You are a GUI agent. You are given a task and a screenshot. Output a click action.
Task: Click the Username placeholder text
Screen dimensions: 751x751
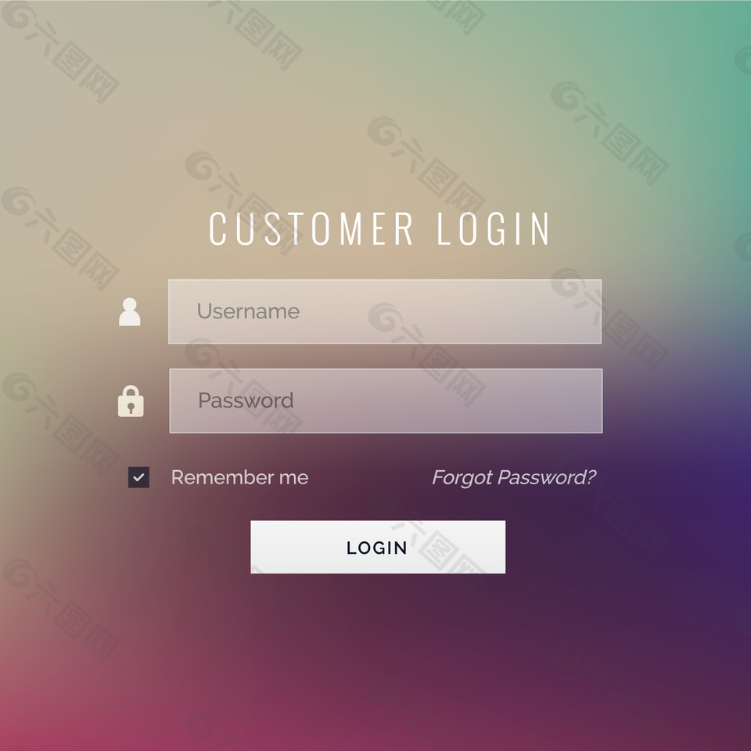point(248,311)
